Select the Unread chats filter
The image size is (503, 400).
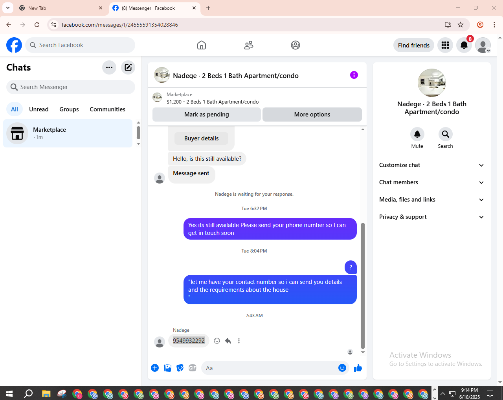tap(39, 109)
